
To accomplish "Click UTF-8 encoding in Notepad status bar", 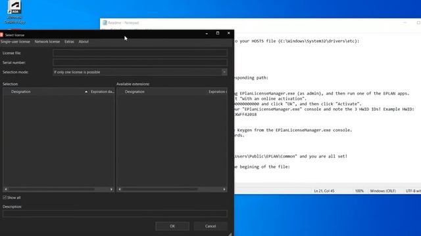I will (413, 191).
